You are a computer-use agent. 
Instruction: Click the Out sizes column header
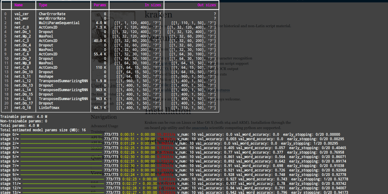(207, 5)
